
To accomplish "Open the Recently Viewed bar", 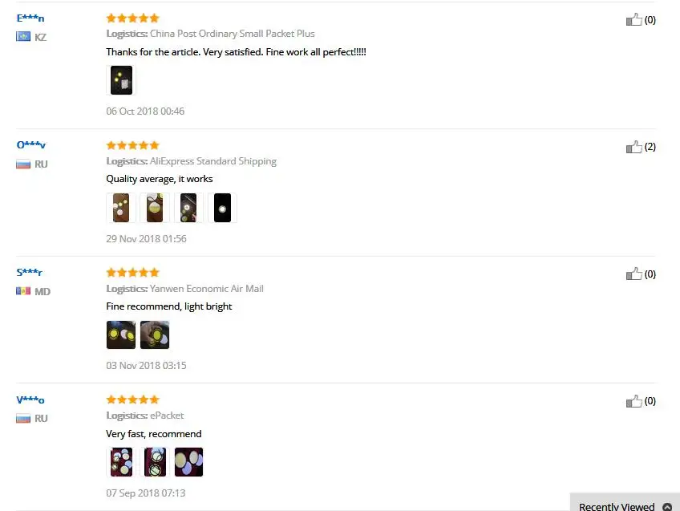I will pos(625,502).
